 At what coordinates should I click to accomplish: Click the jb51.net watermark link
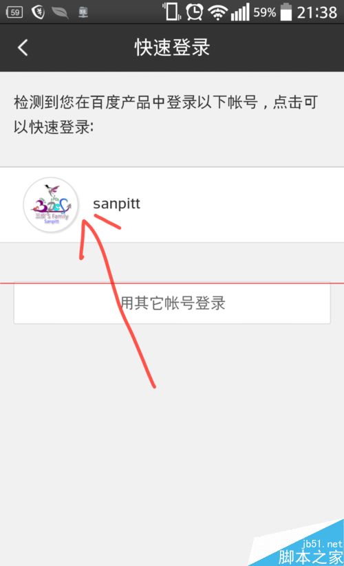323,544
